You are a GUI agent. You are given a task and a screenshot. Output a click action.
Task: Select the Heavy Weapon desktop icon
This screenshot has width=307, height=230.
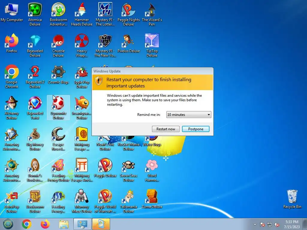pyautogui.click(x=82, y=46)
